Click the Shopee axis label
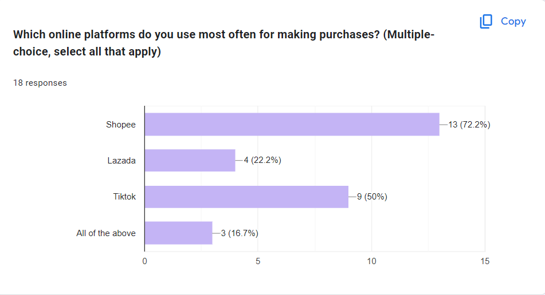545x295 pixels. (121, 124)
